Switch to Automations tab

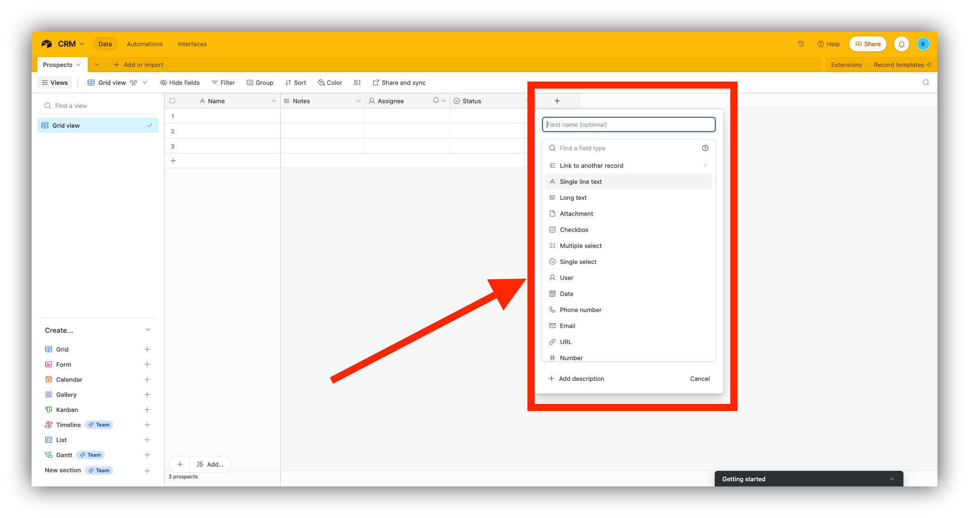144,44
